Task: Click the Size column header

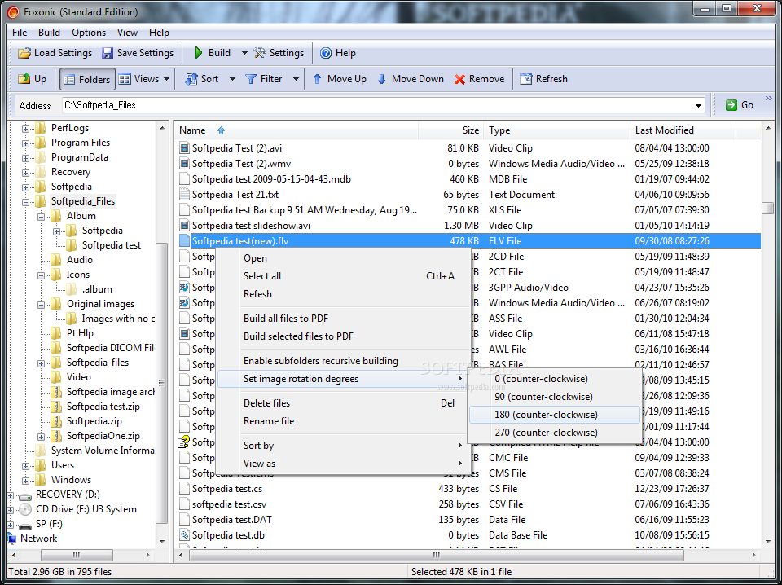Action: click(x=450, y=130)
